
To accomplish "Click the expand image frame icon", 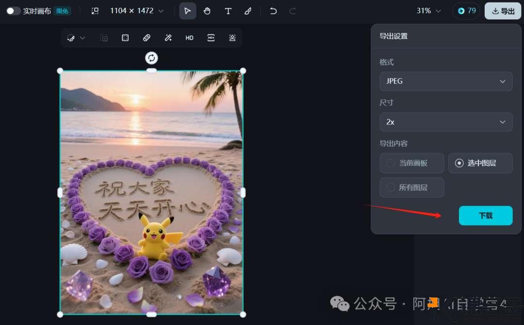I will tap(125, 38).
